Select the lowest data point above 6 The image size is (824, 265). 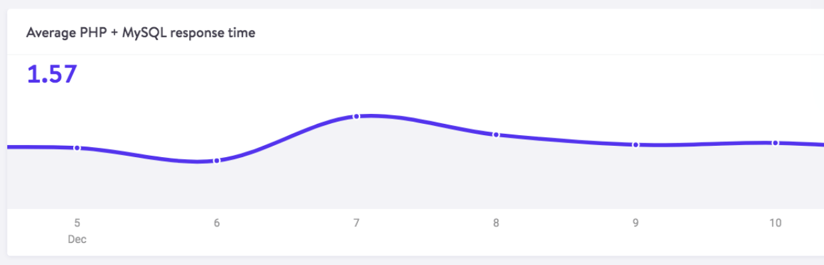[x=216, y=160]
